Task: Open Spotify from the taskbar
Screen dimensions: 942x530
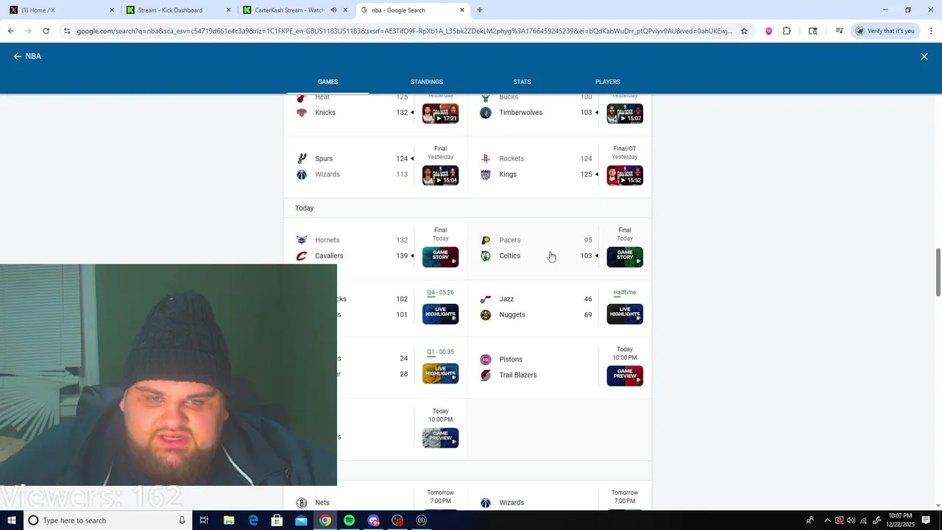Action: click(350, 520)
